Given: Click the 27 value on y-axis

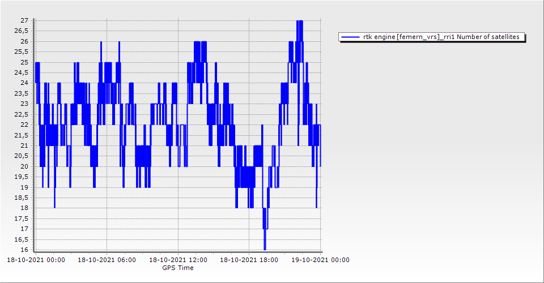Looking at the screenshot, I should pyautogui.click(x=24, y=20).
